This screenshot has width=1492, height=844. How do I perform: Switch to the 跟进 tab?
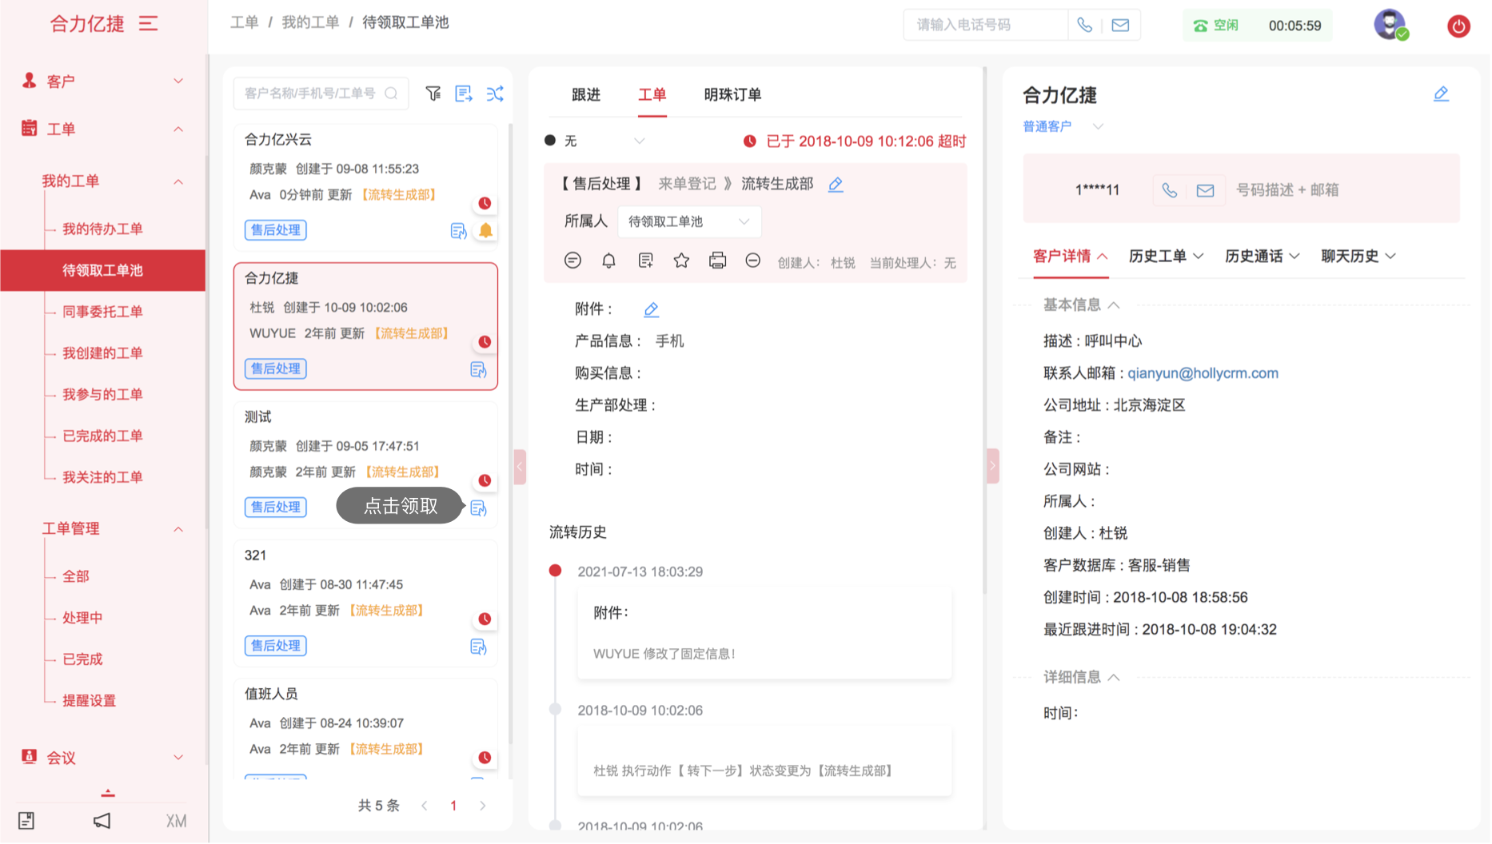[585, 94]
